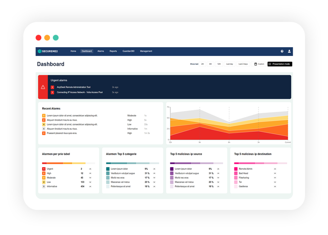Toggle chevron on Informative priority row

(90, 186)
